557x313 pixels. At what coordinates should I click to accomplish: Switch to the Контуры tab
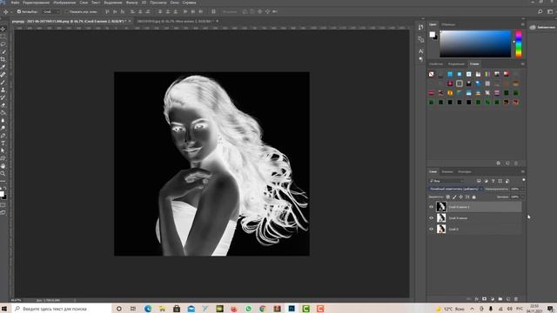point(464,172)
